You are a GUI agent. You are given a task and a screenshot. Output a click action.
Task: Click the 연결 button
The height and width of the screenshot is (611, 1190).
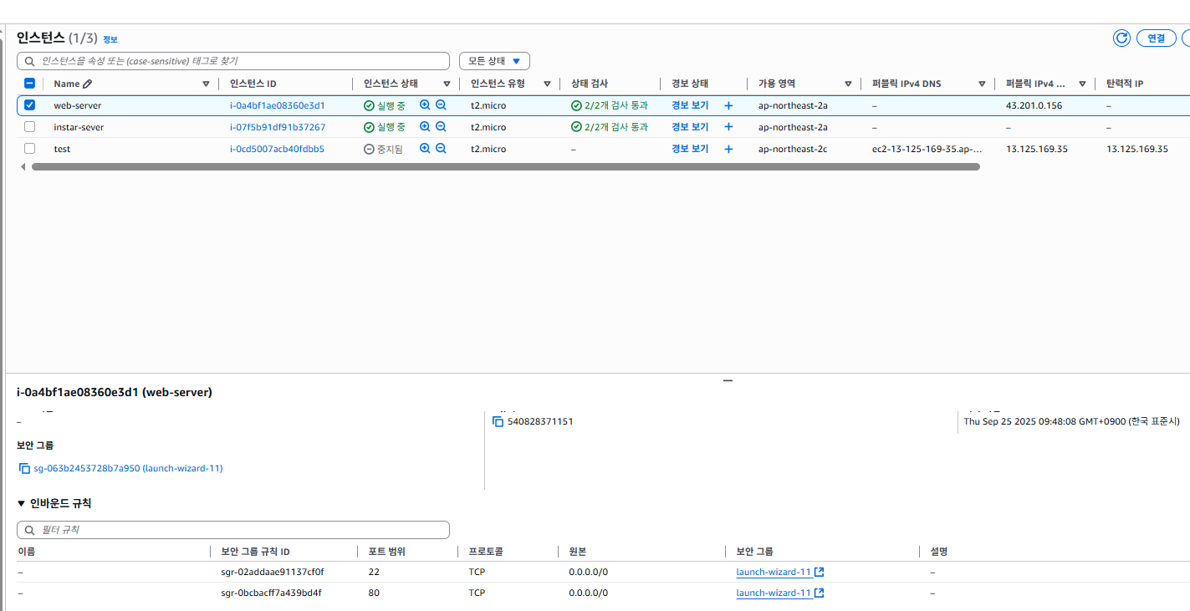tap(1156, 38)
